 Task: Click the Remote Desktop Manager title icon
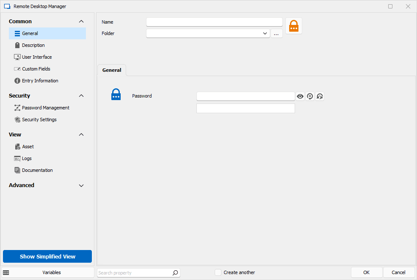[x=7, y=6]
